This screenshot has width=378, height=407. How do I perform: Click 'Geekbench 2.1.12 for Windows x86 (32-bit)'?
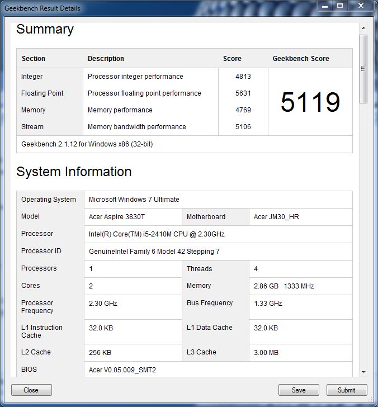pos(87,144)
